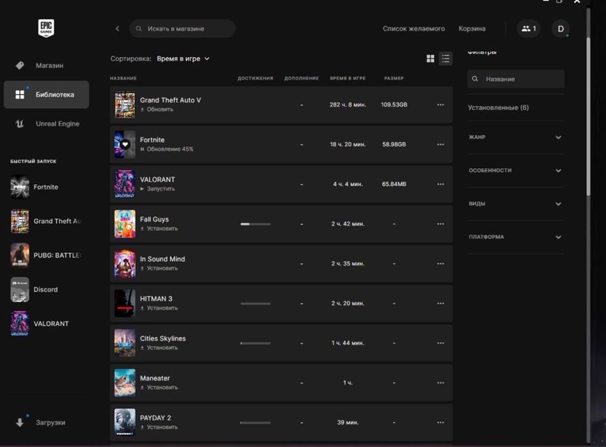Click Запустить under VALORANT
The image size is (606, 447).
coord(157,189)
